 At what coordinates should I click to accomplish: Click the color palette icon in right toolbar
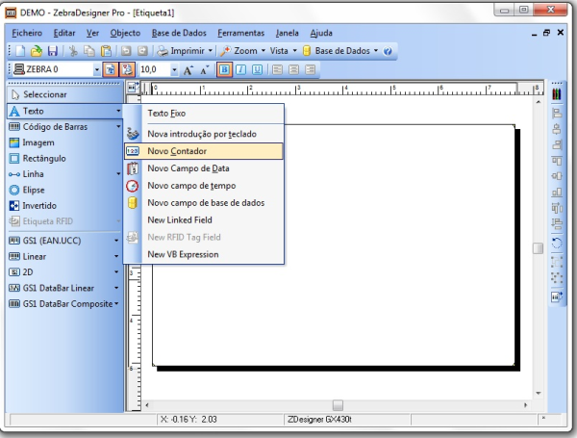pyautogui.click(x=556, y=94)
